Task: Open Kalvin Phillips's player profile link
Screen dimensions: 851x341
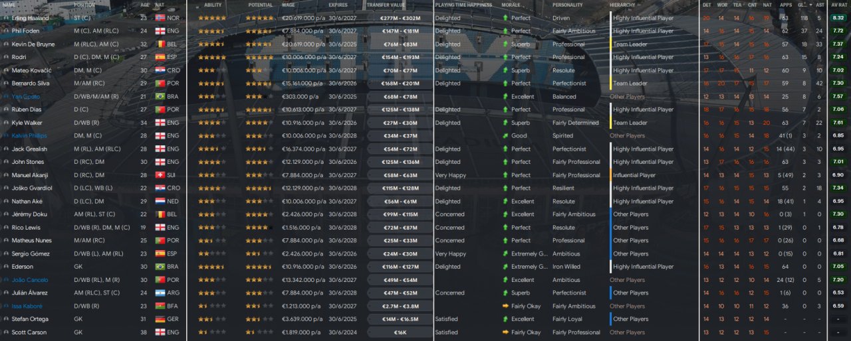Action: click(29, 136)
